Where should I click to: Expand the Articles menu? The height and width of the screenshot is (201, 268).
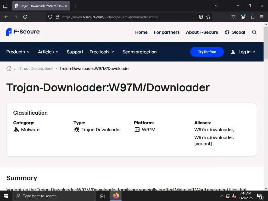point(48,52)
